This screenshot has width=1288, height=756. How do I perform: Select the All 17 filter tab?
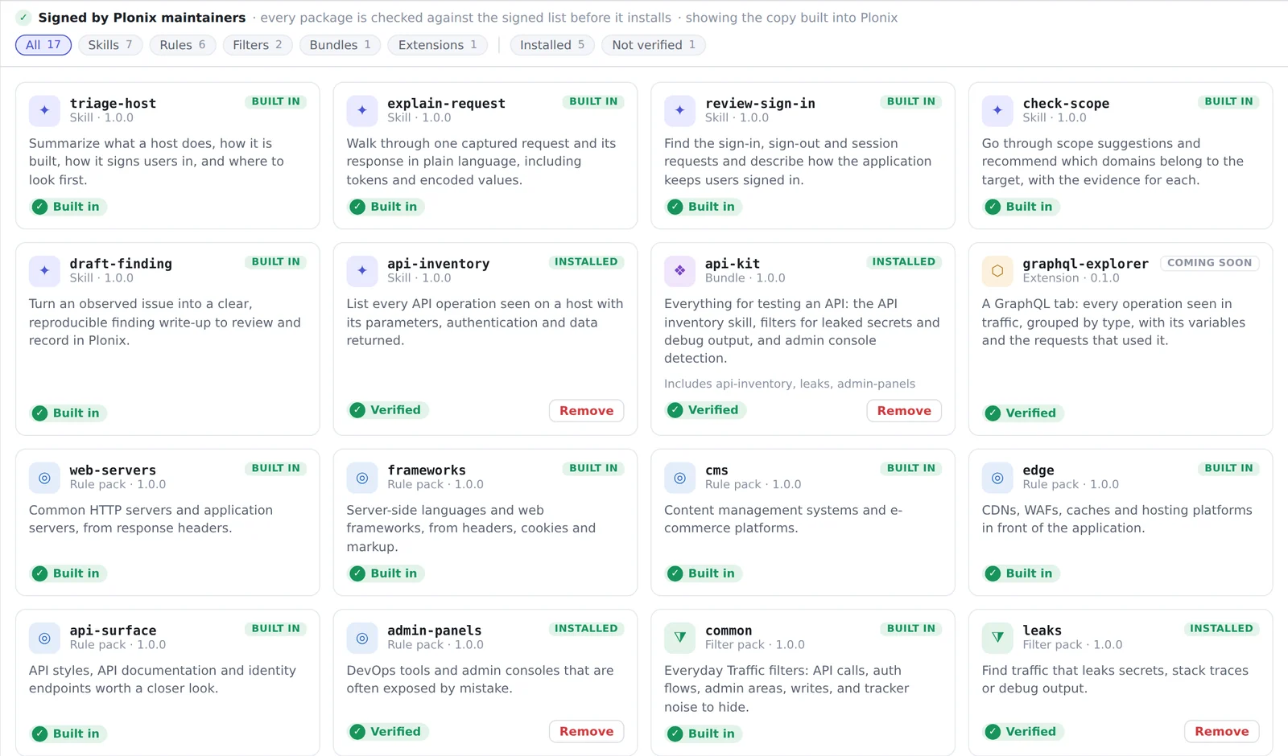43,45
